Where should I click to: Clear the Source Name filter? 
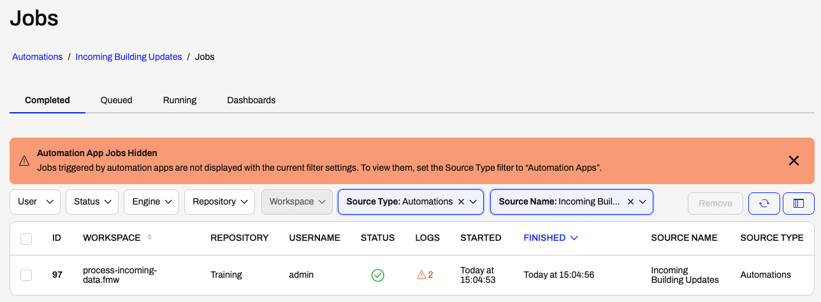[x=630, y=201]
